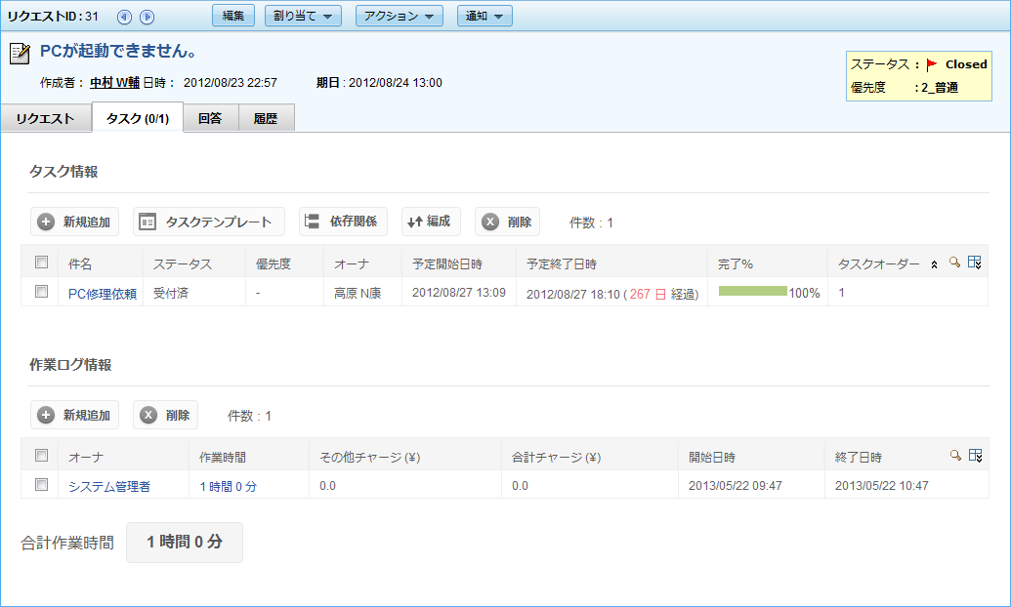The image size is (1011, 607).
Task: Open the 割り当て dropdown menu
Action: coord(303,16)
